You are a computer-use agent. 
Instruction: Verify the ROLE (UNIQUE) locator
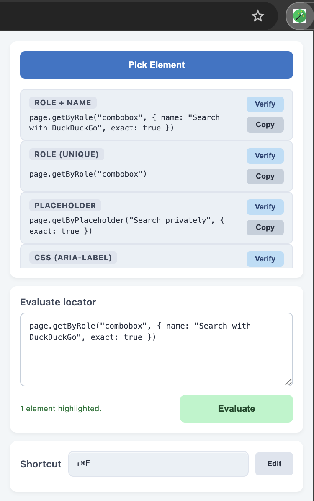(265, 156)
